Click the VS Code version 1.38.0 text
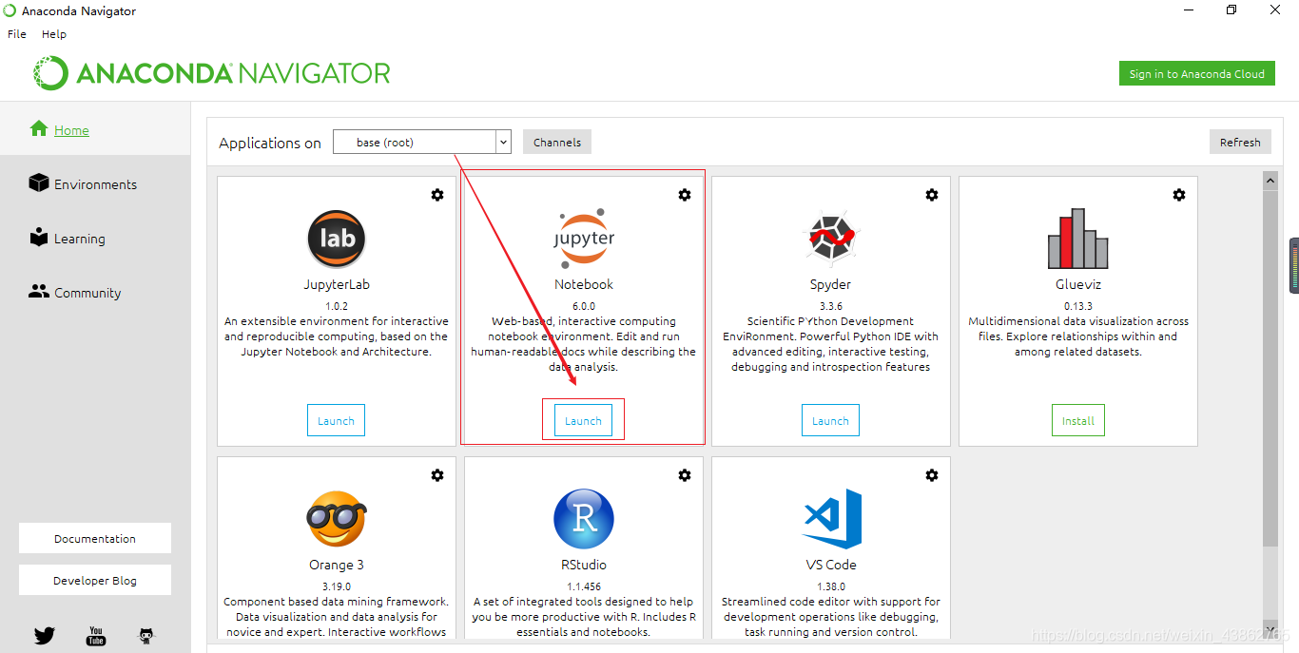 830,586
